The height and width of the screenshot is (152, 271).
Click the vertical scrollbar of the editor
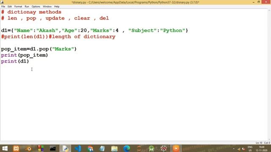269,75
